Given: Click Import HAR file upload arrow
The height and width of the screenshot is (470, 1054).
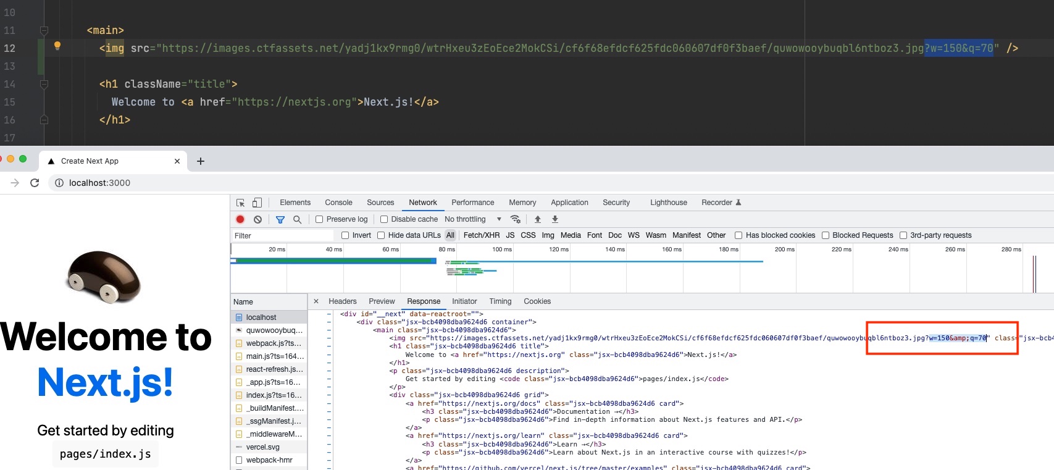Looking at the screenshot, I should click(538, 219).
